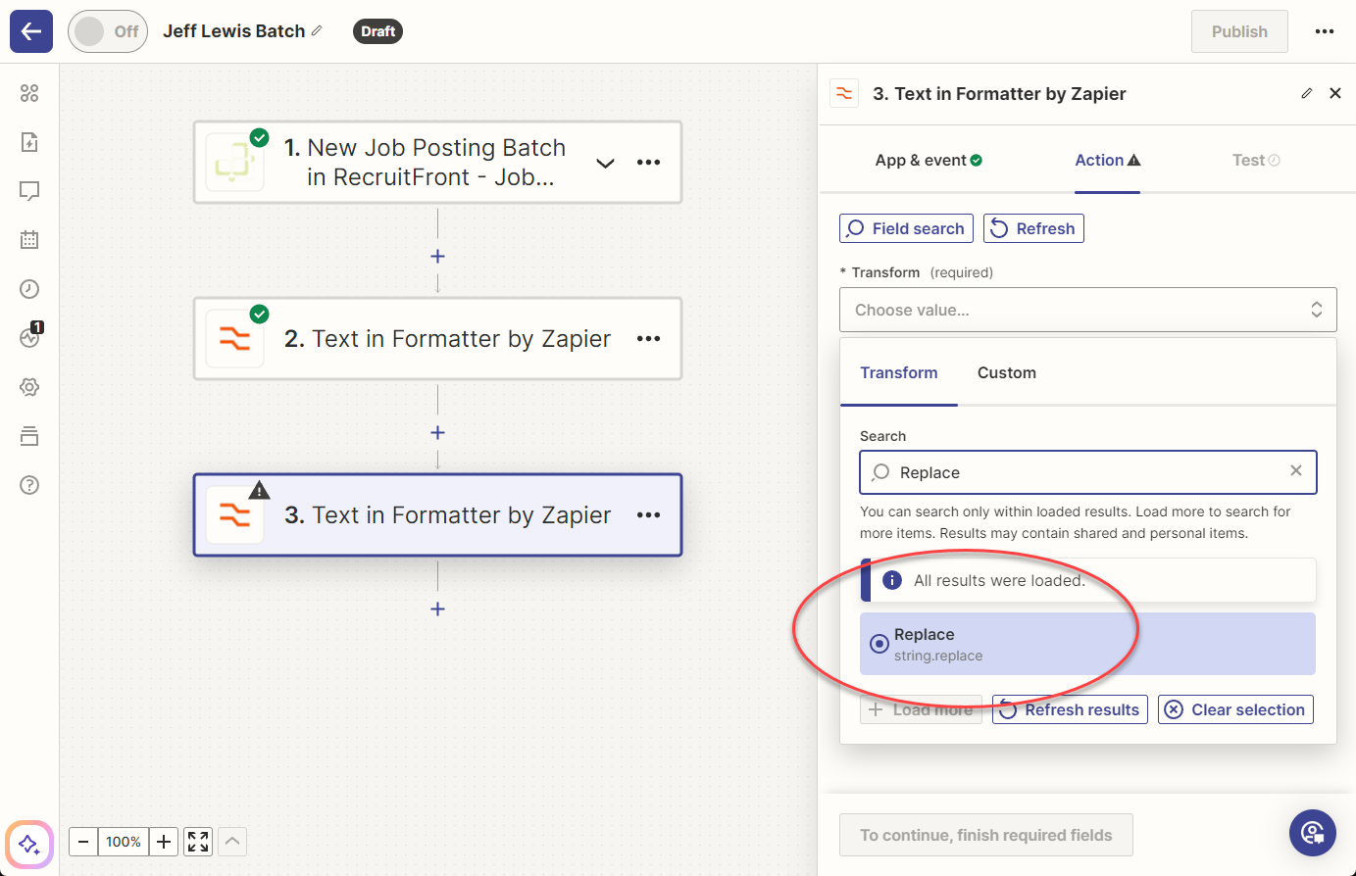1356x876 pixels.
Task: Select step 1 New Job Posting Batch
Action: (x=437, y=163)
